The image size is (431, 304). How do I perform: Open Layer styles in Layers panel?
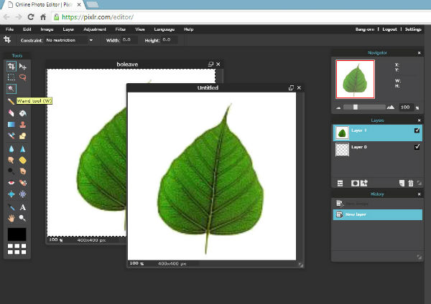[364, 184]
